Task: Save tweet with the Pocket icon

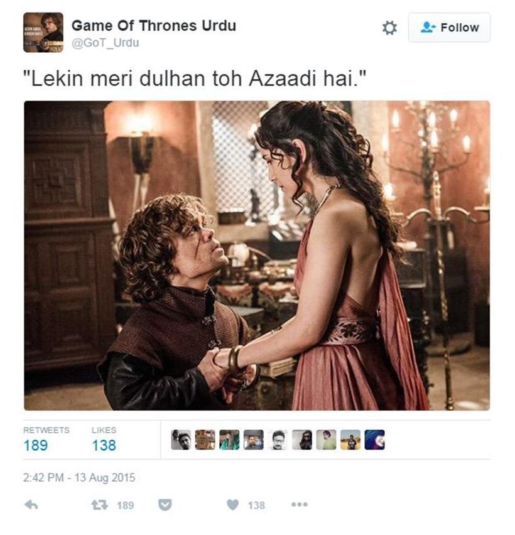Action: [x=165, y=505]
